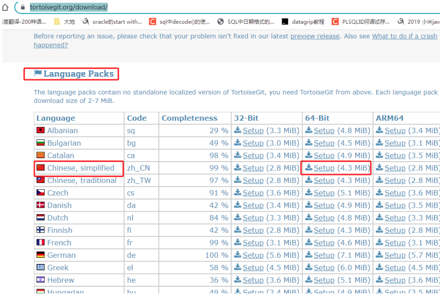Screen dimensions: 440x300
Task: Open the oracle的start with bookmark
Action: click(x=112, y=22)
